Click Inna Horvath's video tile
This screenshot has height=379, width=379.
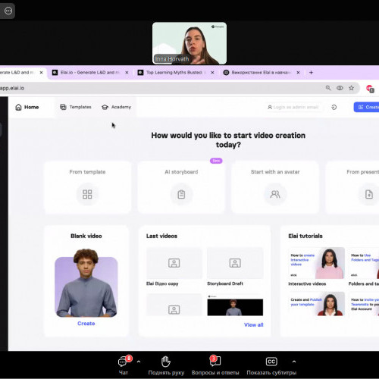189,43
